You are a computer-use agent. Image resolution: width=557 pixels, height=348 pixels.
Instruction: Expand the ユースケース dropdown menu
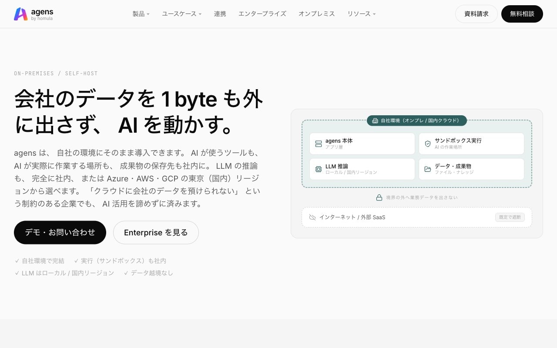tap(182, 14)
